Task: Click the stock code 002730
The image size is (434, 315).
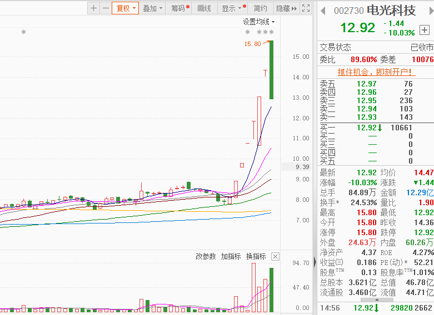Action: [349, 11]
